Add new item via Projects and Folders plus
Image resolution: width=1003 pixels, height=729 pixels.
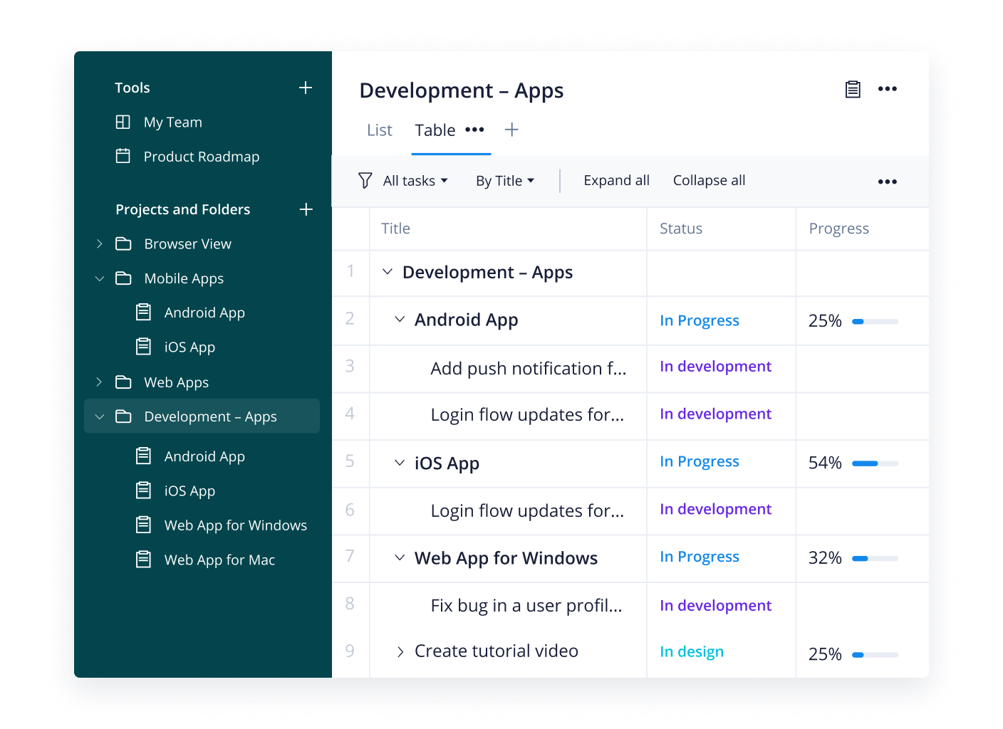[x=306, y=209]
